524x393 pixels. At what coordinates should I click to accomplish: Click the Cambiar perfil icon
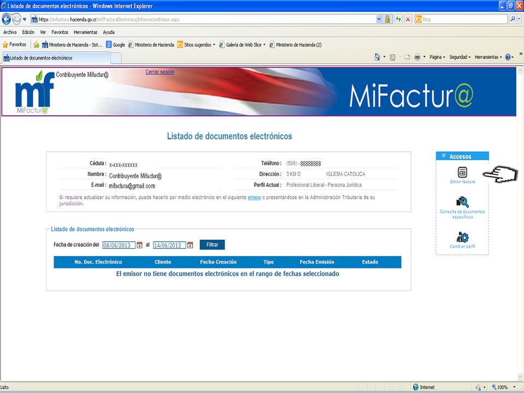click(462, 237)
